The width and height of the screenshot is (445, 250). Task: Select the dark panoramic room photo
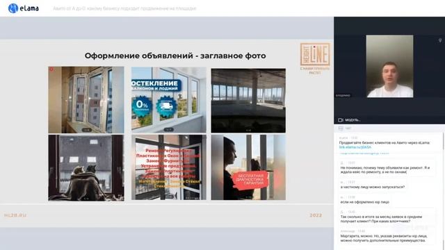(248, 100)
